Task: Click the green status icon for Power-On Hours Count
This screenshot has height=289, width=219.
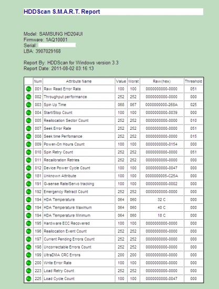Action: (28, 145)
